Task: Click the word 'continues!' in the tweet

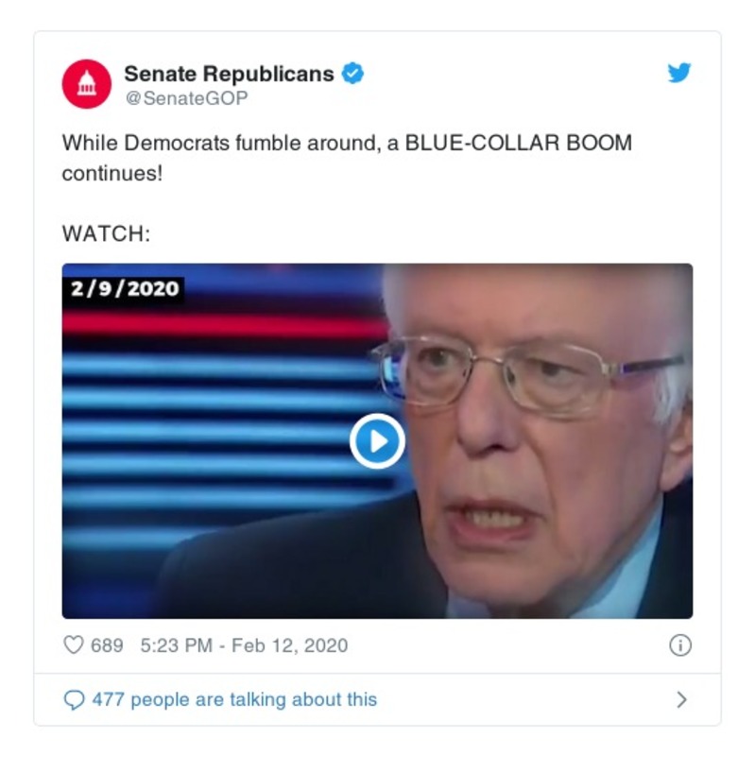Action: click(x=112, y=173)
